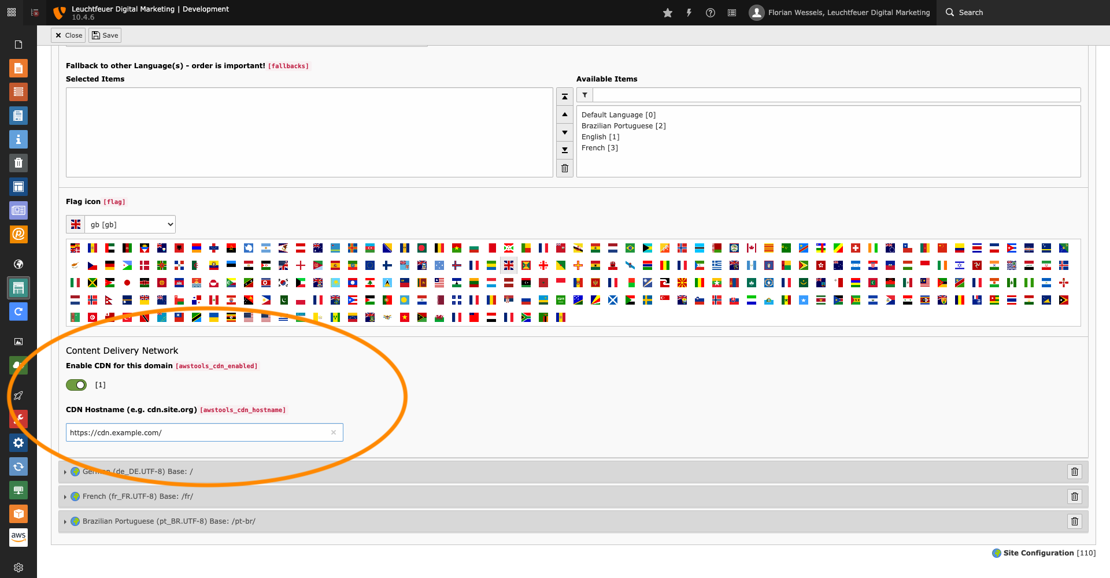
Task: Select English [1] in the Available Items list
Action: click(x=600, y=136)
